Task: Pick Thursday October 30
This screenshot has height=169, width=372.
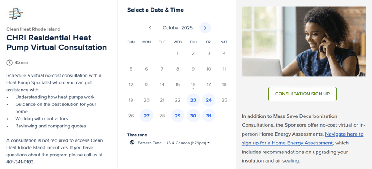Action: [x=193, y=116]
